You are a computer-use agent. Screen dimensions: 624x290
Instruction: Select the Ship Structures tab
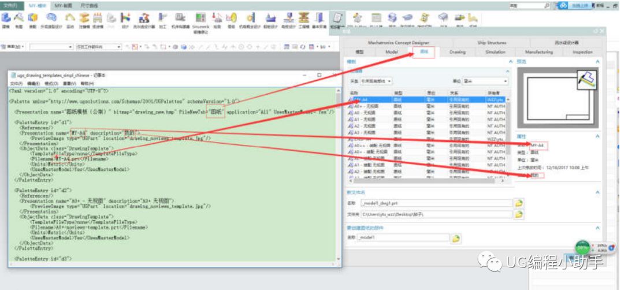(492, 43)
